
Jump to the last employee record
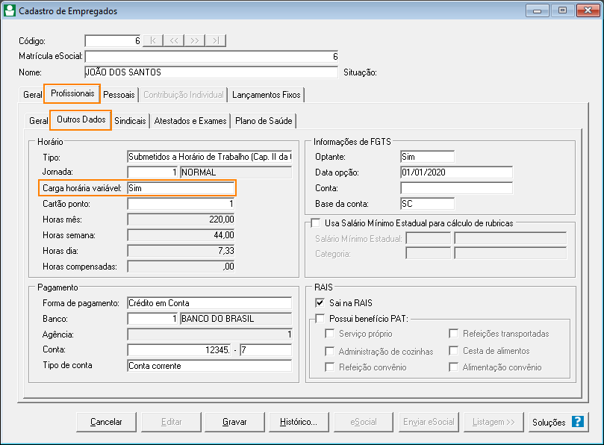tap(215, 41)
